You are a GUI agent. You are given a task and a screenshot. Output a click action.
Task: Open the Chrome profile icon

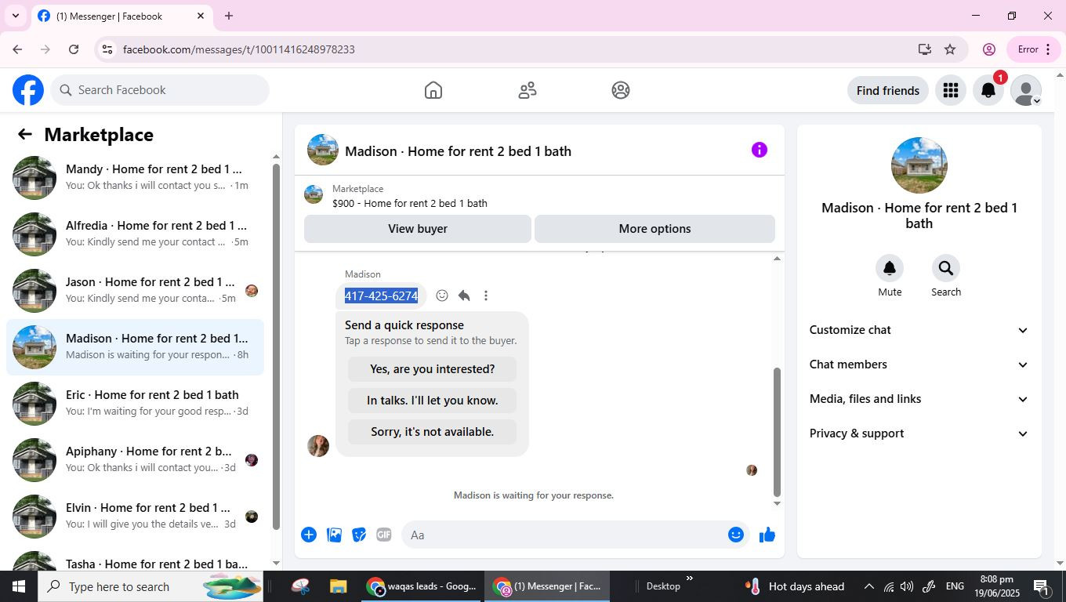point(989,49)
